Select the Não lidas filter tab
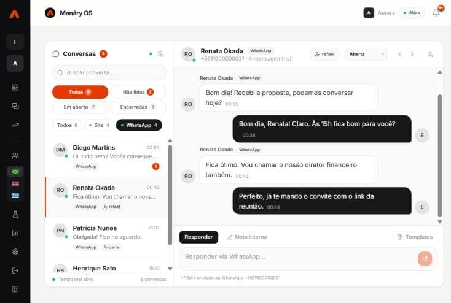The height and width of the screenshot is (303, 451). pyautogui.click(x=138, y=92)
